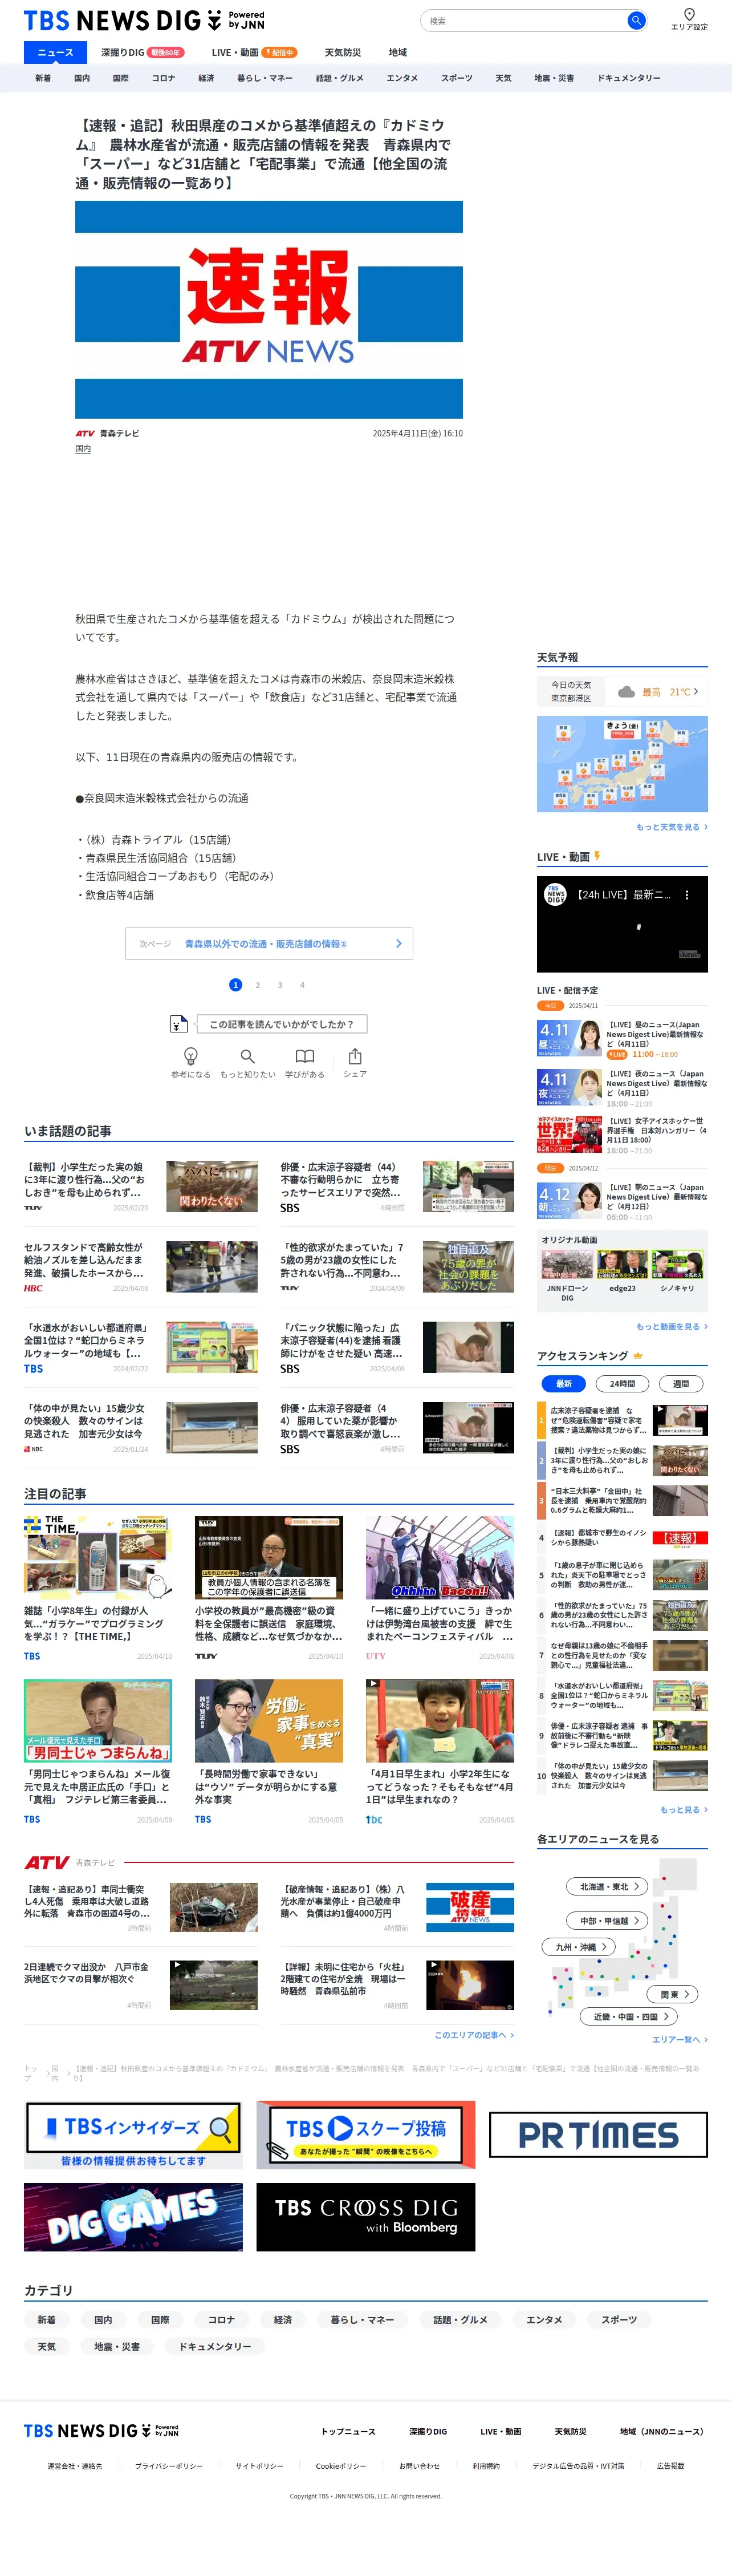Click the コロナ category pill at bottom
This screenshot has height=2576, width=732.
click(221, 2319)
